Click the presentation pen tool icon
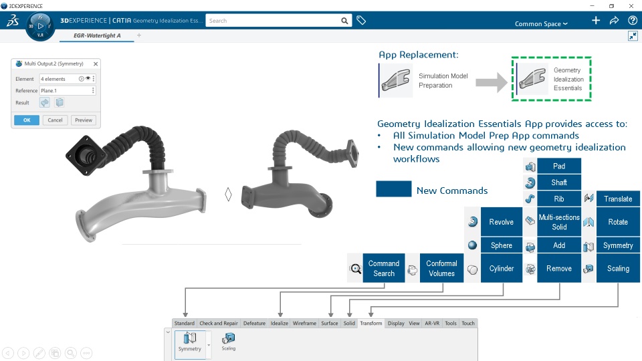This screenshot has width=642, height=361. point(39,353)
